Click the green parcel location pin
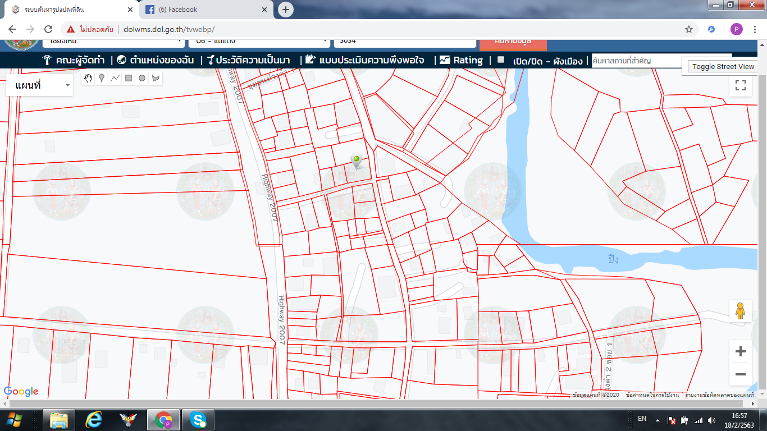This screenshot has height=431, width=767. coord(355,162)
